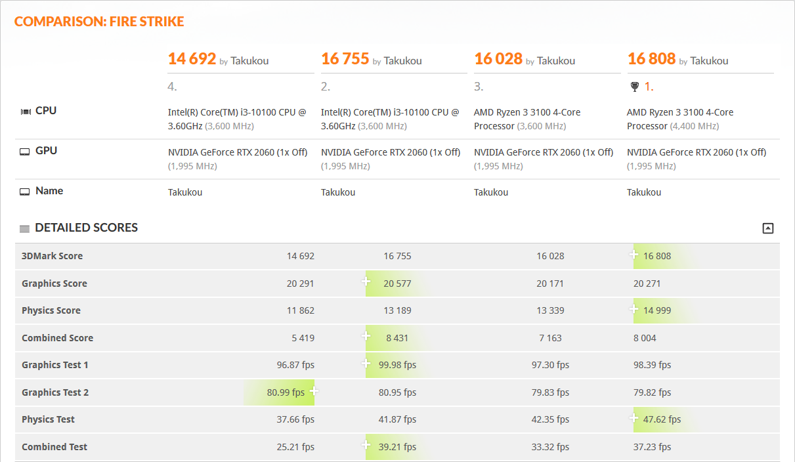
Task: Select the Detailed Scores heading
Action: (x=86, y=228)
